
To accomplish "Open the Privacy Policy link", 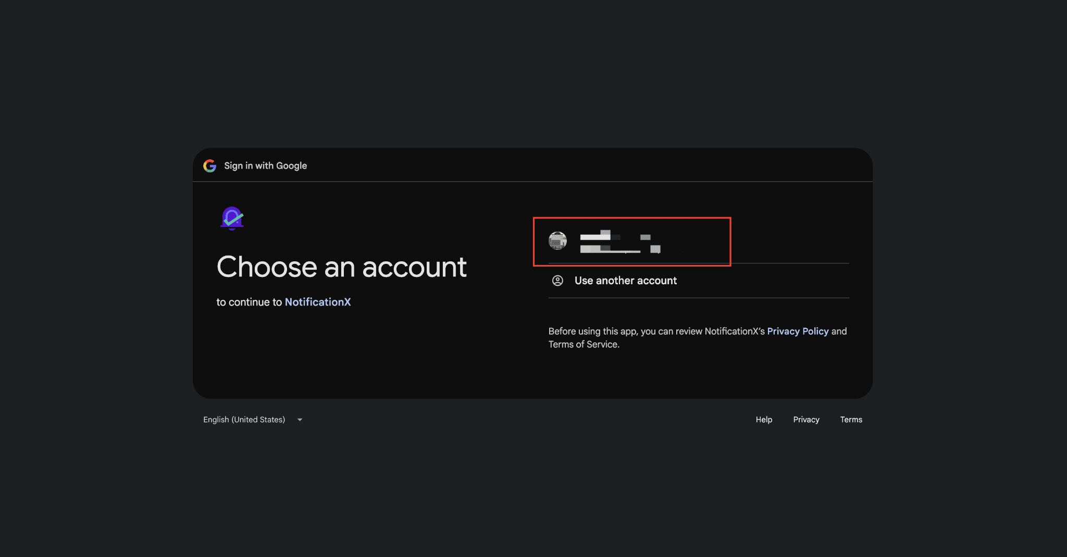I will point(798,331).
